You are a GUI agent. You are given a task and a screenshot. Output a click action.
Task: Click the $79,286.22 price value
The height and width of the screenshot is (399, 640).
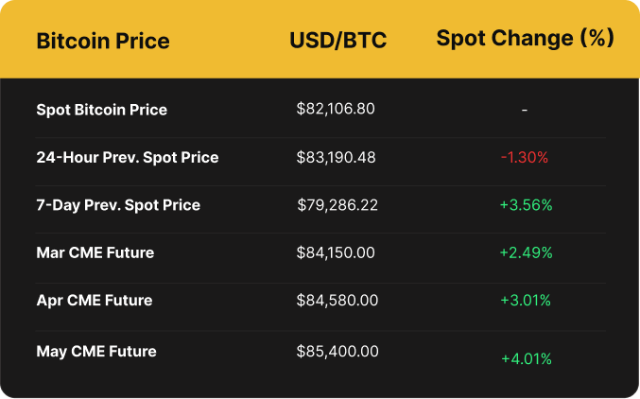click(x=337, y=205)
